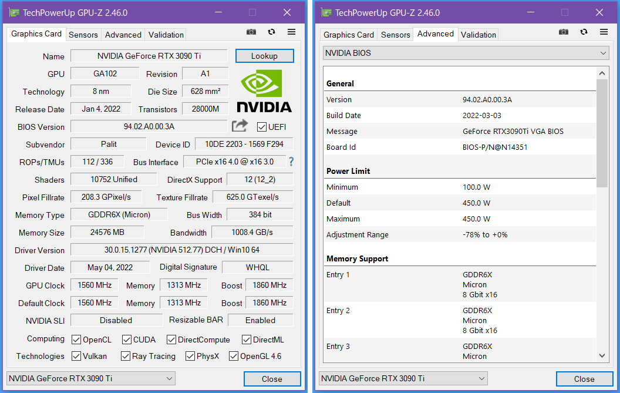The width and height of the screenshot is (620, 393).
Task: Click Bus Interface question mark help icon
Action: pos(291,162)
